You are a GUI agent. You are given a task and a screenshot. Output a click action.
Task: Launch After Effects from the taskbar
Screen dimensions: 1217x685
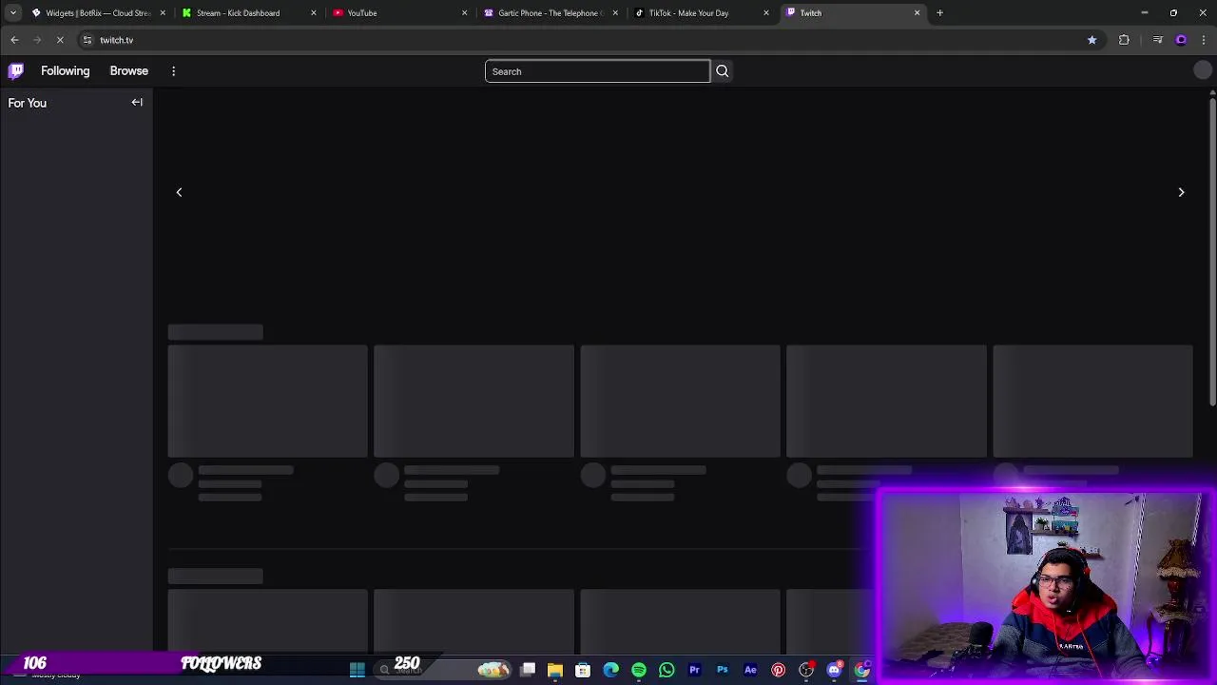click(x=750, y=670)
